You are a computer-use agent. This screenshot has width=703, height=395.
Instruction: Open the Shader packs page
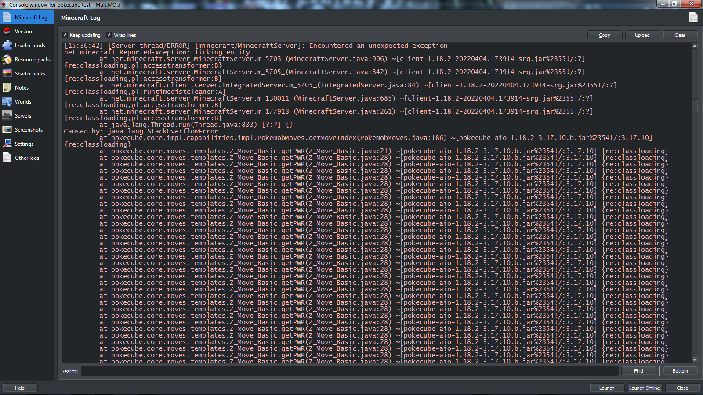tap(27, 74)
